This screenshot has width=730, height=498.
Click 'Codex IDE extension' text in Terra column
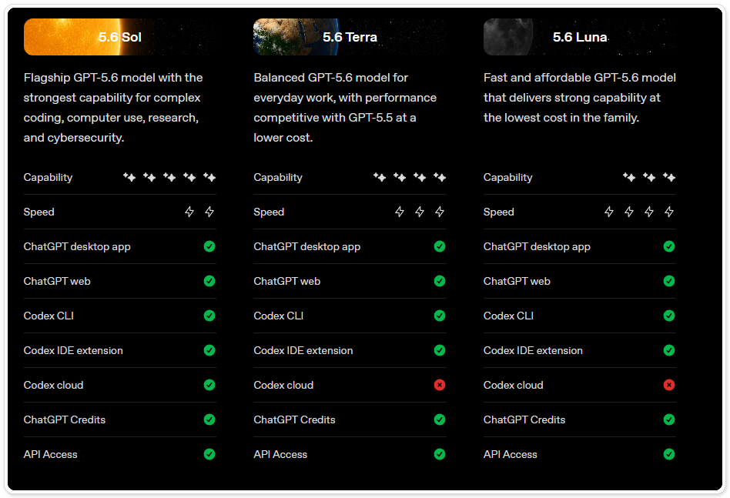(303, 350)
